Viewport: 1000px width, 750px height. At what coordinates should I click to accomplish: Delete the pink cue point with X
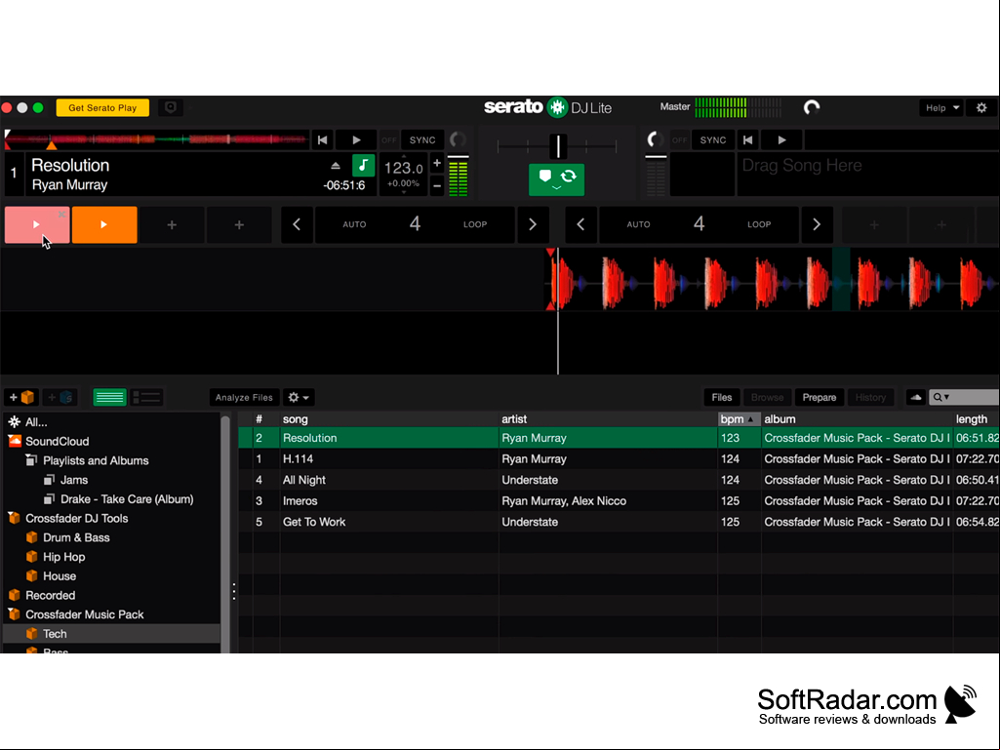tap(61, 215)
